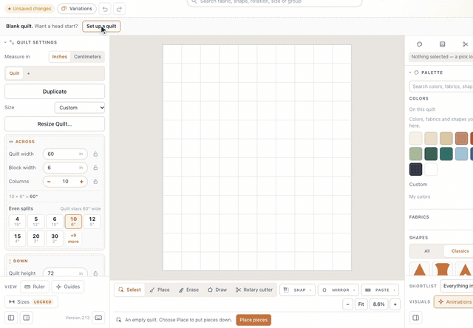The image size is (473, 328).
Task: Zoom out with minus button
Action: point(348,304)
